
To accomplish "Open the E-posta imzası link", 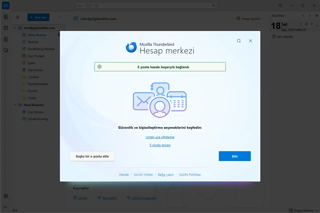I will point(160,145).
